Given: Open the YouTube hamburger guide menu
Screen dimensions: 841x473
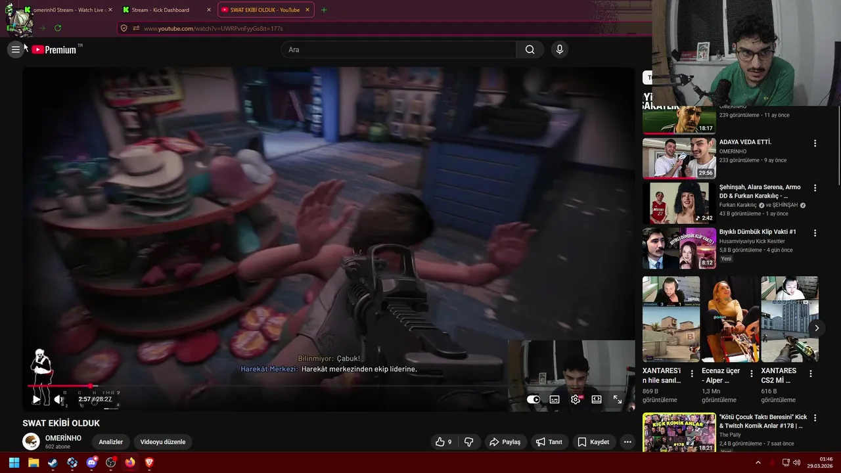Looking at the screenshot, I should [x=16, y=49].
